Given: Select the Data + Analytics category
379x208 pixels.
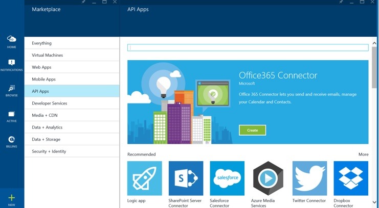Looking at the screenshot, I should [x=72, y=127].
